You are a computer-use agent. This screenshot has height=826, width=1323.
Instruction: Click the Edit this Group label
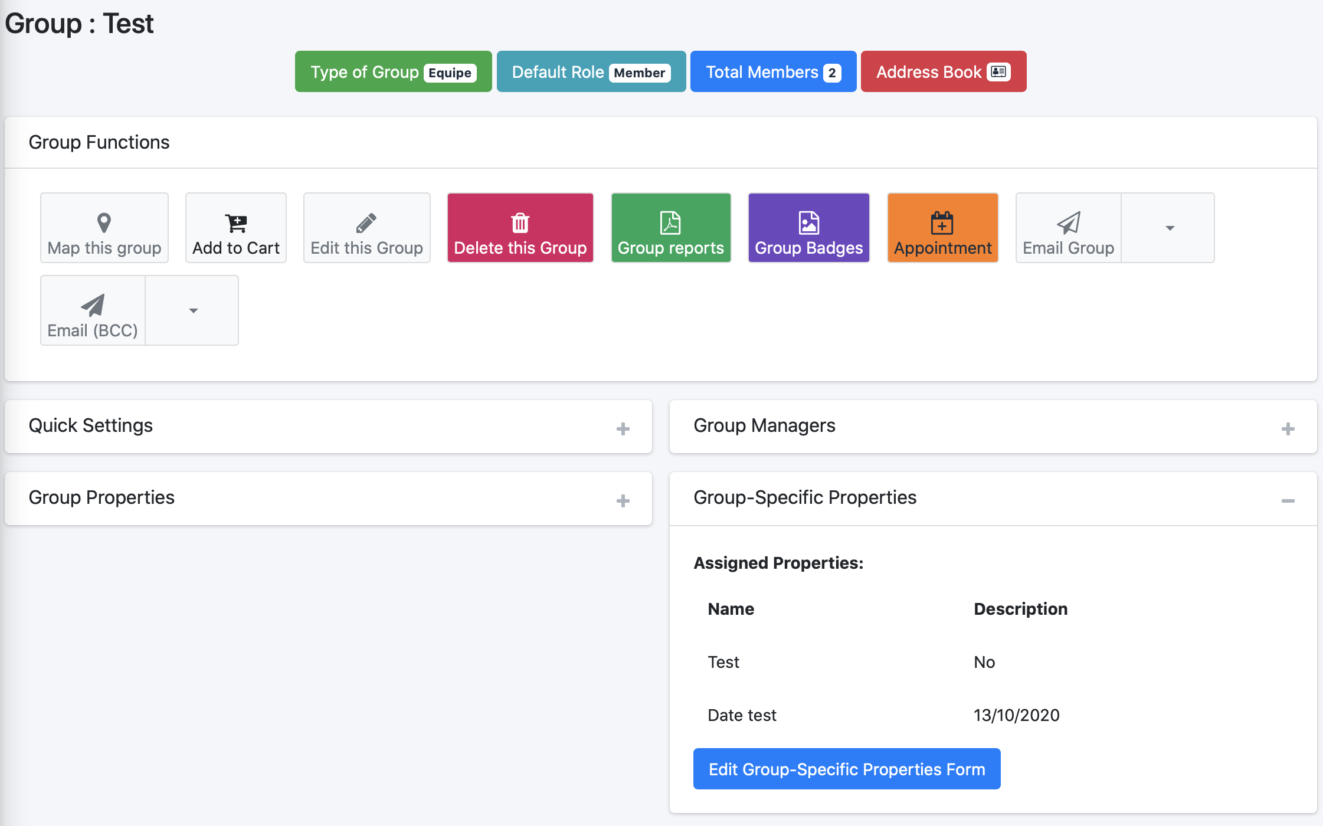(367, 248)
